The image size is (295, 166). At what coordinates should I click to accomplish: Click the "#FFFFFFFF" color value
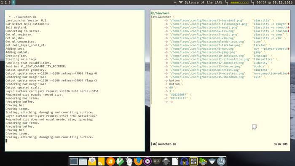point(179,98)
